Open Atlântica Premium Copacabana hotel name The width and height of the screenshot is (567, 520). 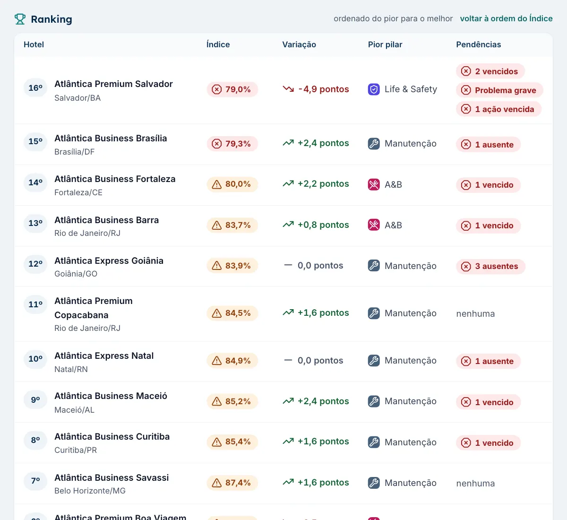(94, 308)
